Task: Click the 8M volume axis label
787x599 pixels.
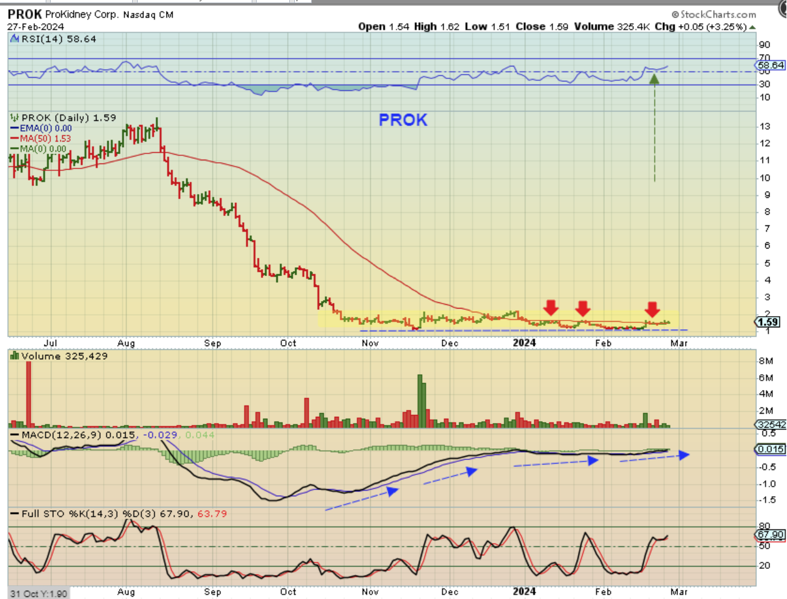Action: click(766, 361)
